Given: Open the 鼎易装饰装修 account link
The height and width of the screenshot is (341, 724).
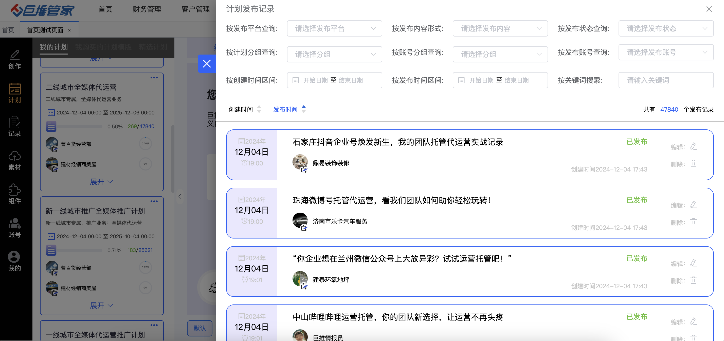Looking at the screenshot, I should pyautogui.click(x=331, y=163).
